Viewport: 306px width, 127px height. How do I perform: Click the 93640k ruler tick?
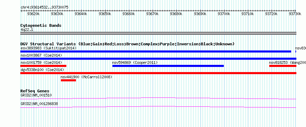(x=81, y=14)
